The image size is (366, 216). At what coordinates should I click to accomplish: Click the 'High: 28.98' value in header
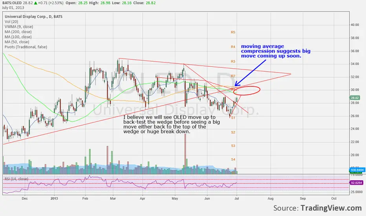100,3
